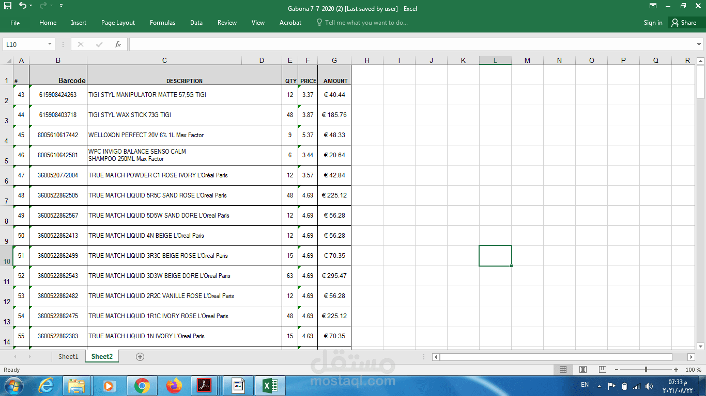
Task: Click the Sign in link
Action: [x=653, y=23]
